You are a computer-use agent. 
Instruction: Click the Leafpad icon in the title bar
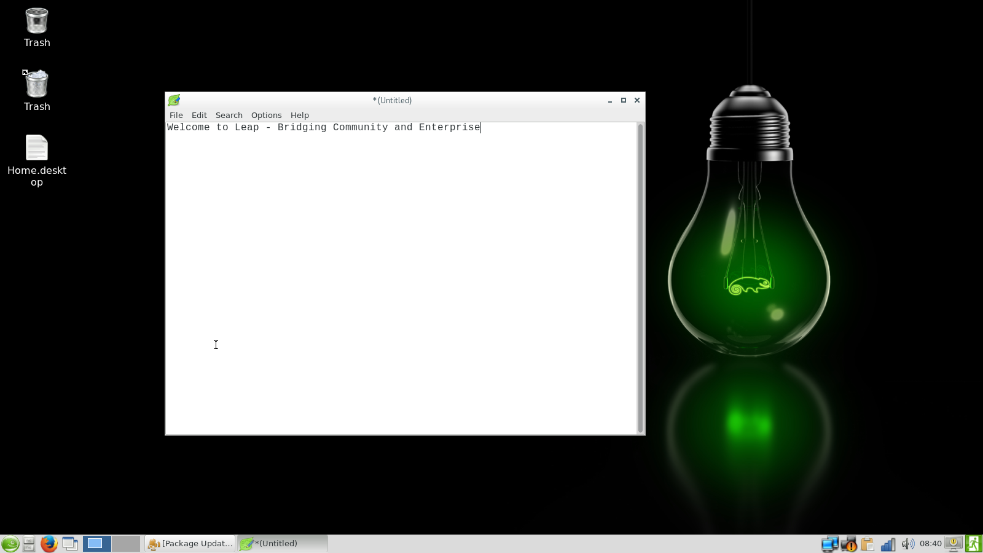(x=174, y=100)
